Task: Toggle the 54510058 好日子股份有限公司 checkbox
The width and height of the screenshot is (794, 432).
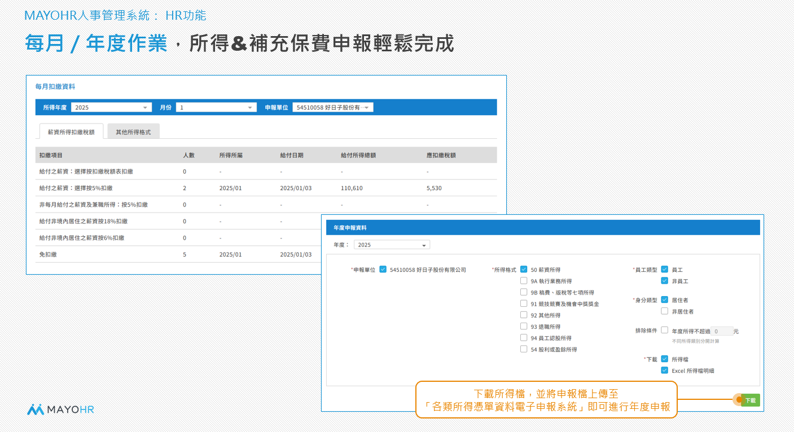Action: click(x=383, y=270)
